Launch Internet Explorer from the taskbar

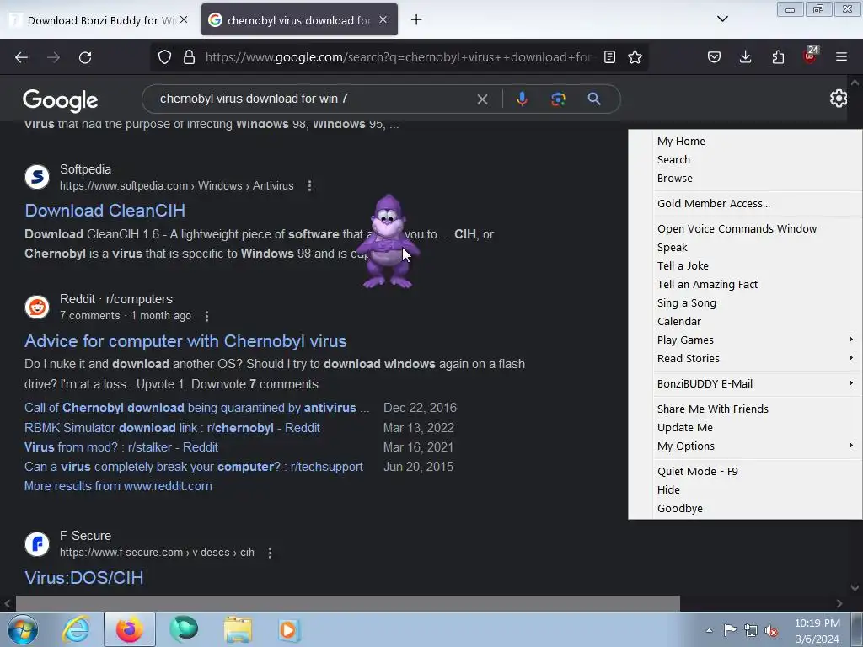pos(75,629)
